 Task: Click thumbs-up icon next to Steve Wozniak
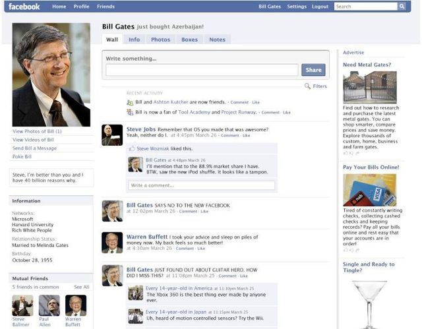tap(132, 149)
